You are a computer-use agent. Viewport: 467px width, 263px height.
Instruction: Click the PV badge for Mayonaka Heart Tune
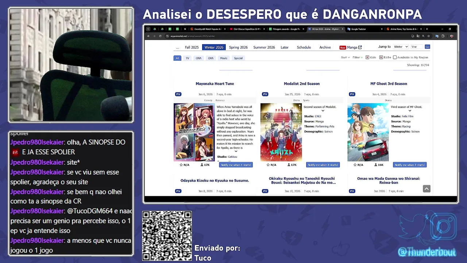pos(178,94)
